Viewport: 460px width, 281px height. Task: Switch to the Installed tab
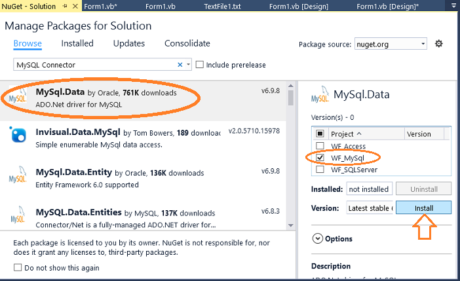77,43
